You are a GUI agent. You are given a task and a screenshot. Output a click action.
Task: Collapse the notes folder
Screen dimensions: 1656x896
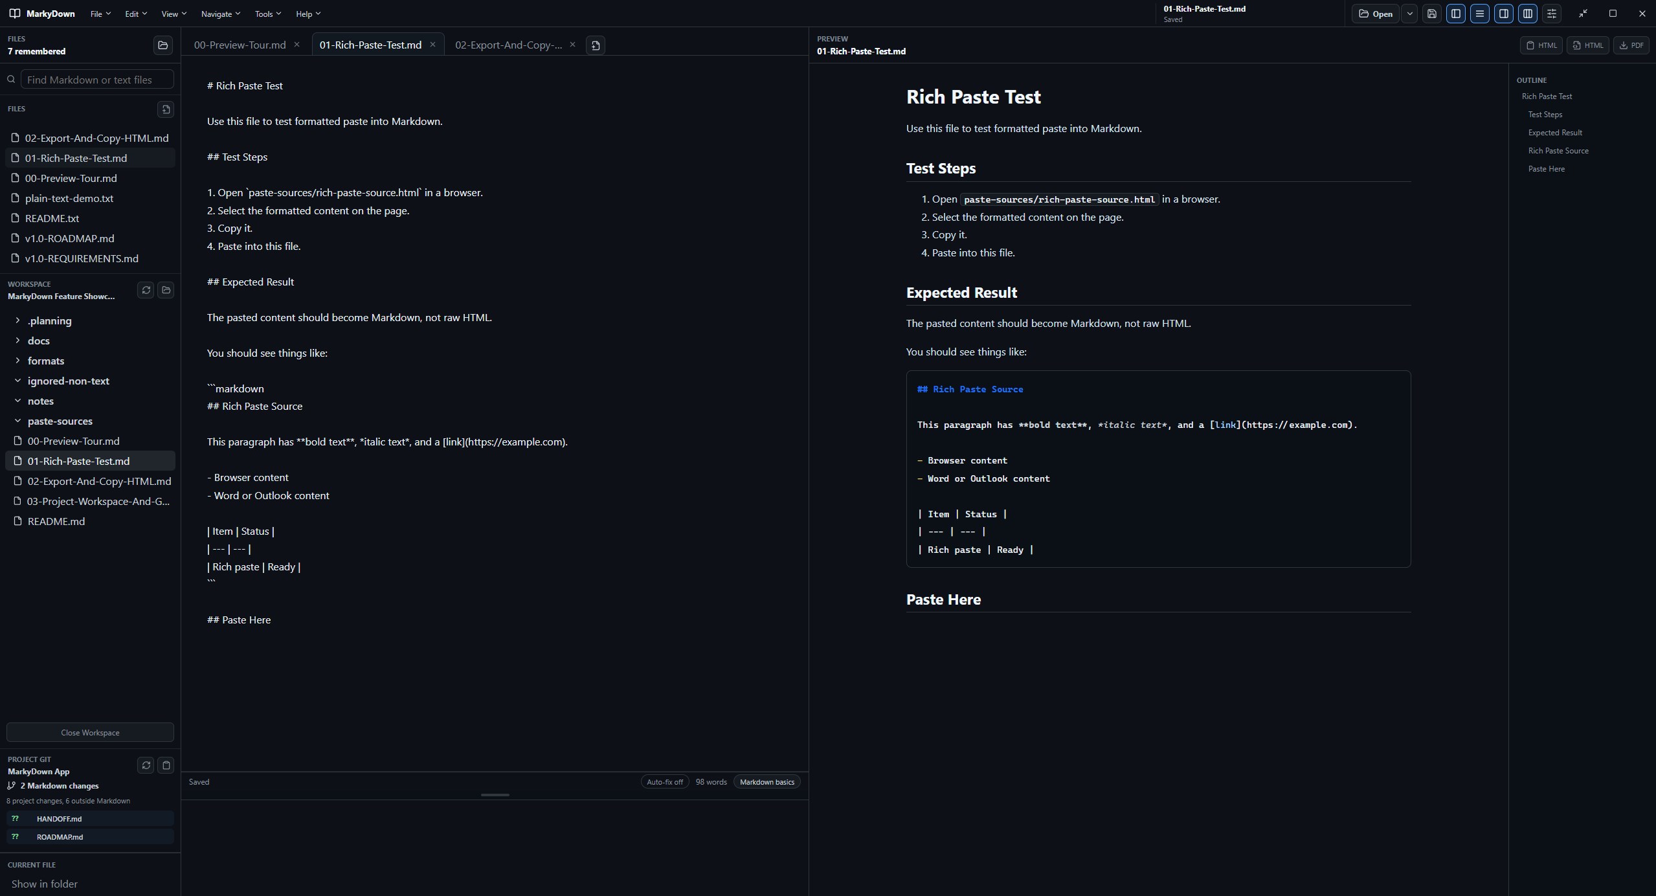17,401
